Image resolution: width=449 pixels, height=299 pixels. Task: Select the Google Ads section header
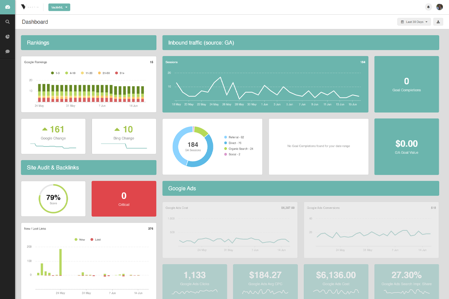click(301, 189)
